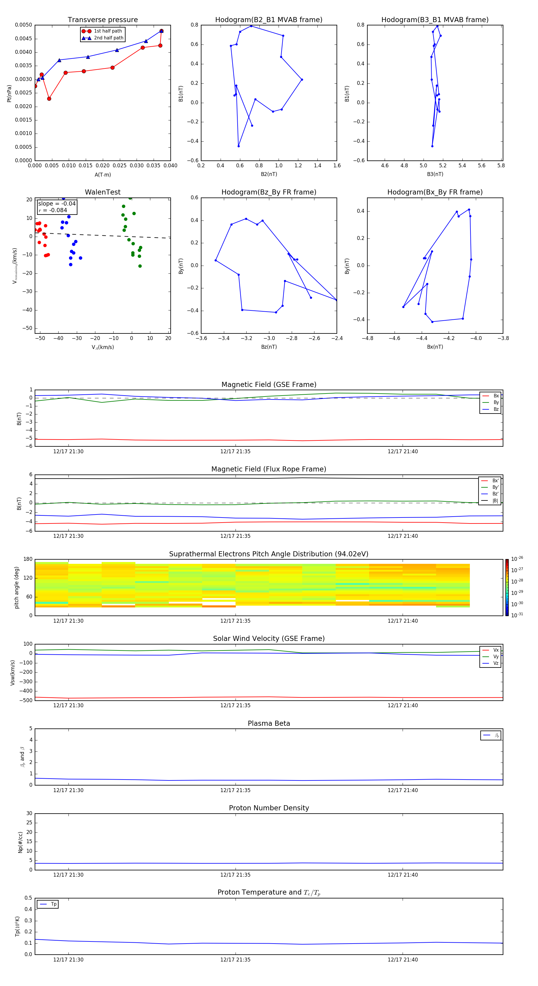Image resolution: width=538 pixels, height=986 pixels.
Task: Click the 'B3(nT)' x-axis label
Action: [435, 174]
